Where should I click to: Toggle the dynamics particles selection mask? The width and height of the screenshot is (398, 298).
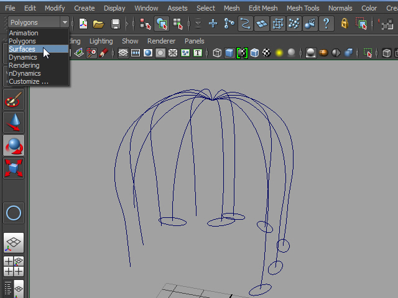point(294,24)
